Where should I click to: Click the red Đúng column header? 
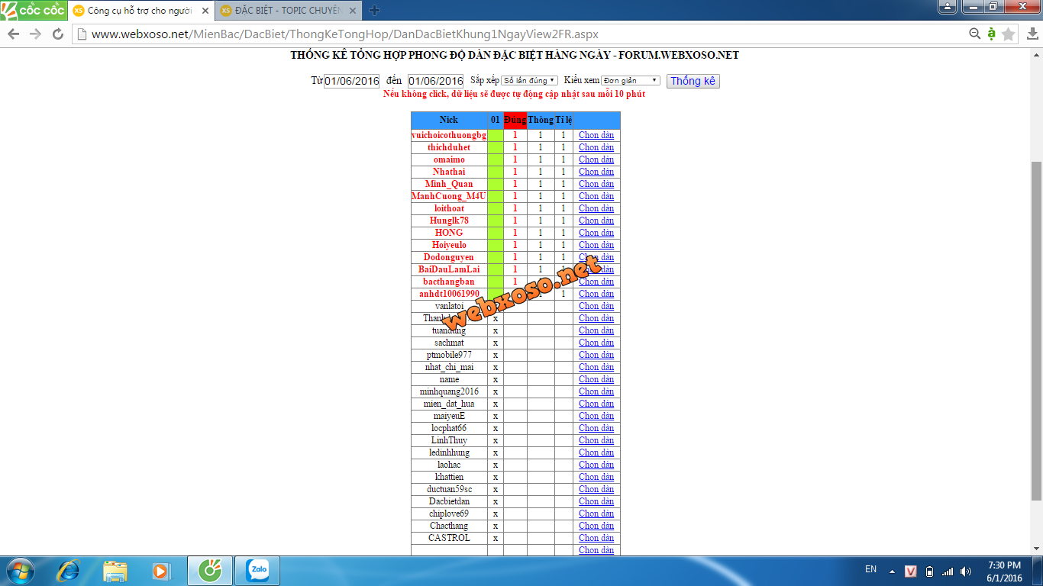click(515, 120)
